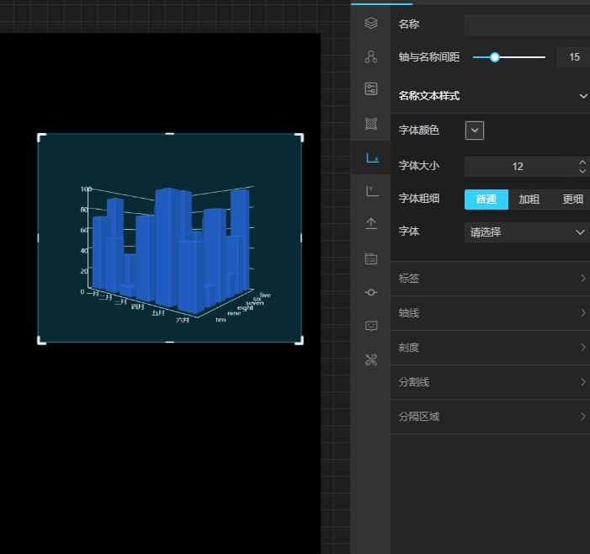Click the chart's top-left resize handle
Image resolution: width=590 pixels, height=554 pixels.
point(40,136)
